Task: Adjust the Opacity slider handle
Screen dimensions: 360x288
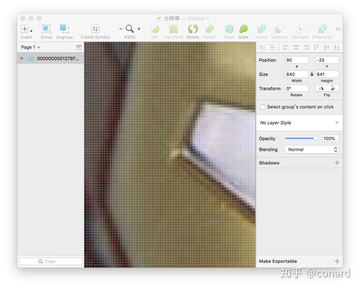Action: 316,138
